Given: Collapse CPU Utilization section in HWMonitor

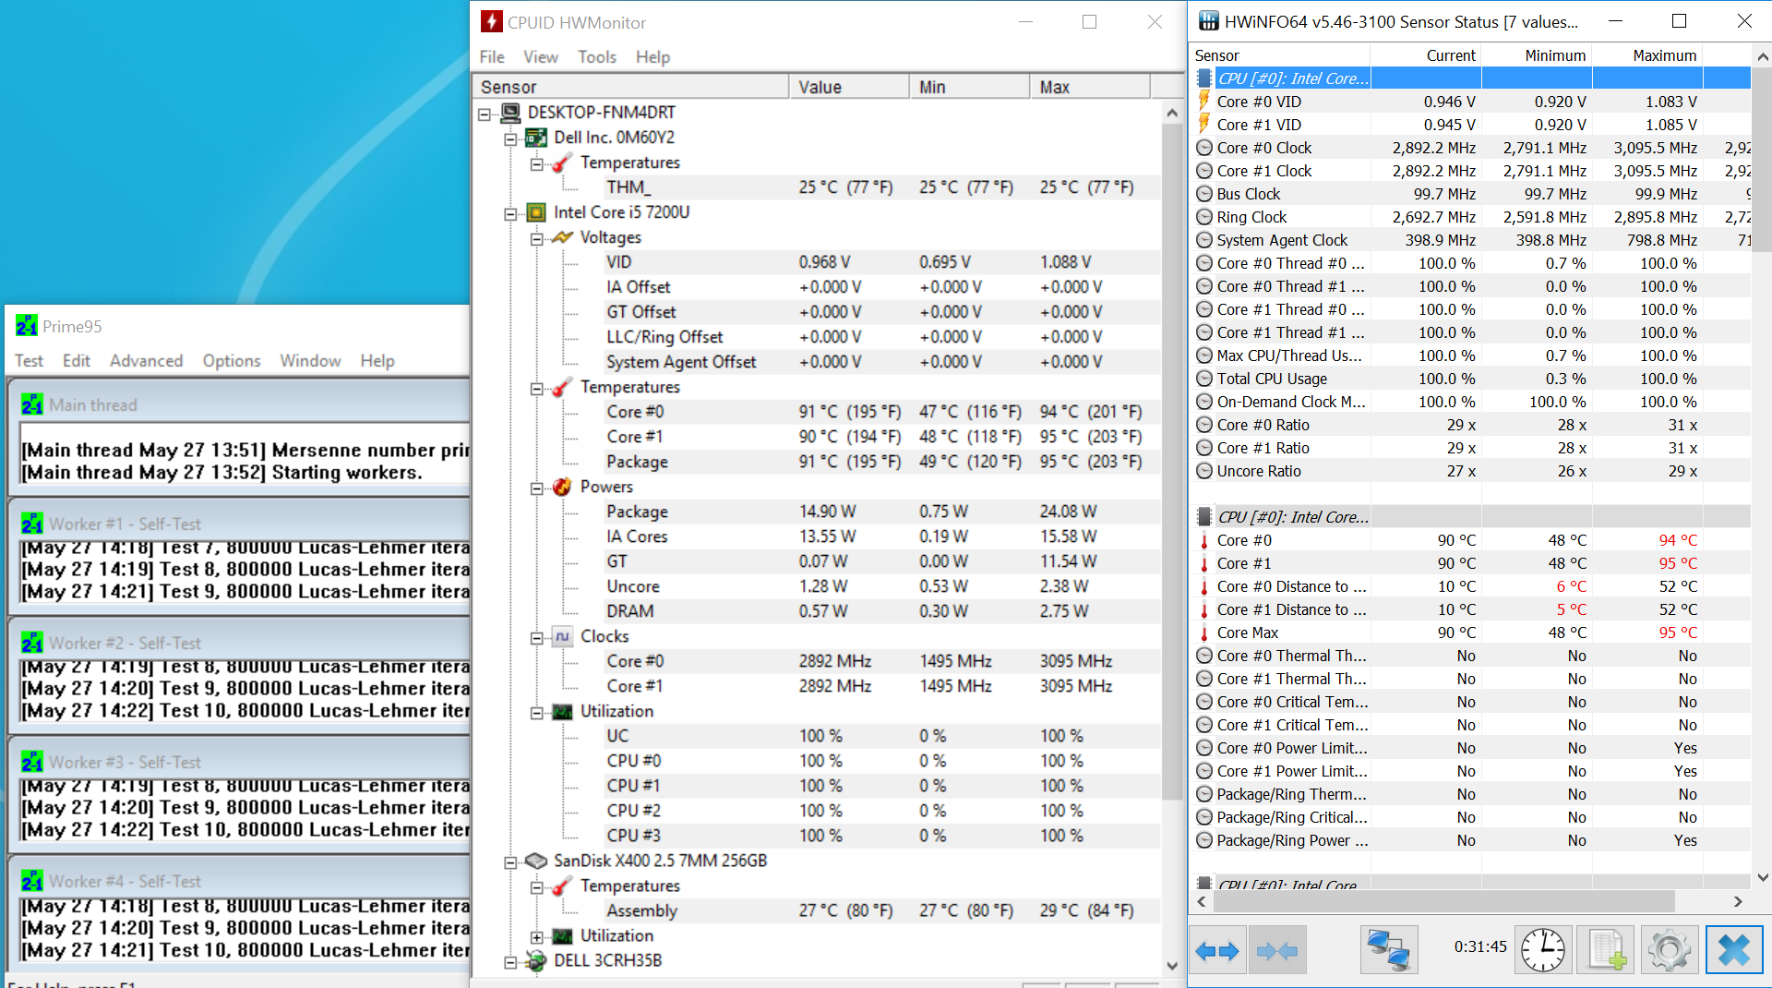Looking at the screenshot, I should click(536, 713).
